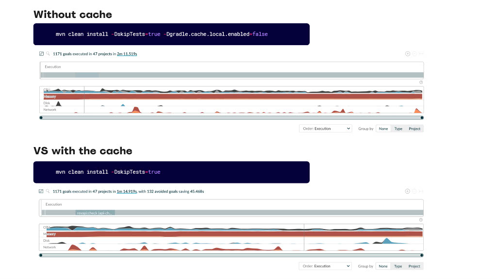Open the Order: Execution dropdown in with-the-cache section

(x=325, y=266)
